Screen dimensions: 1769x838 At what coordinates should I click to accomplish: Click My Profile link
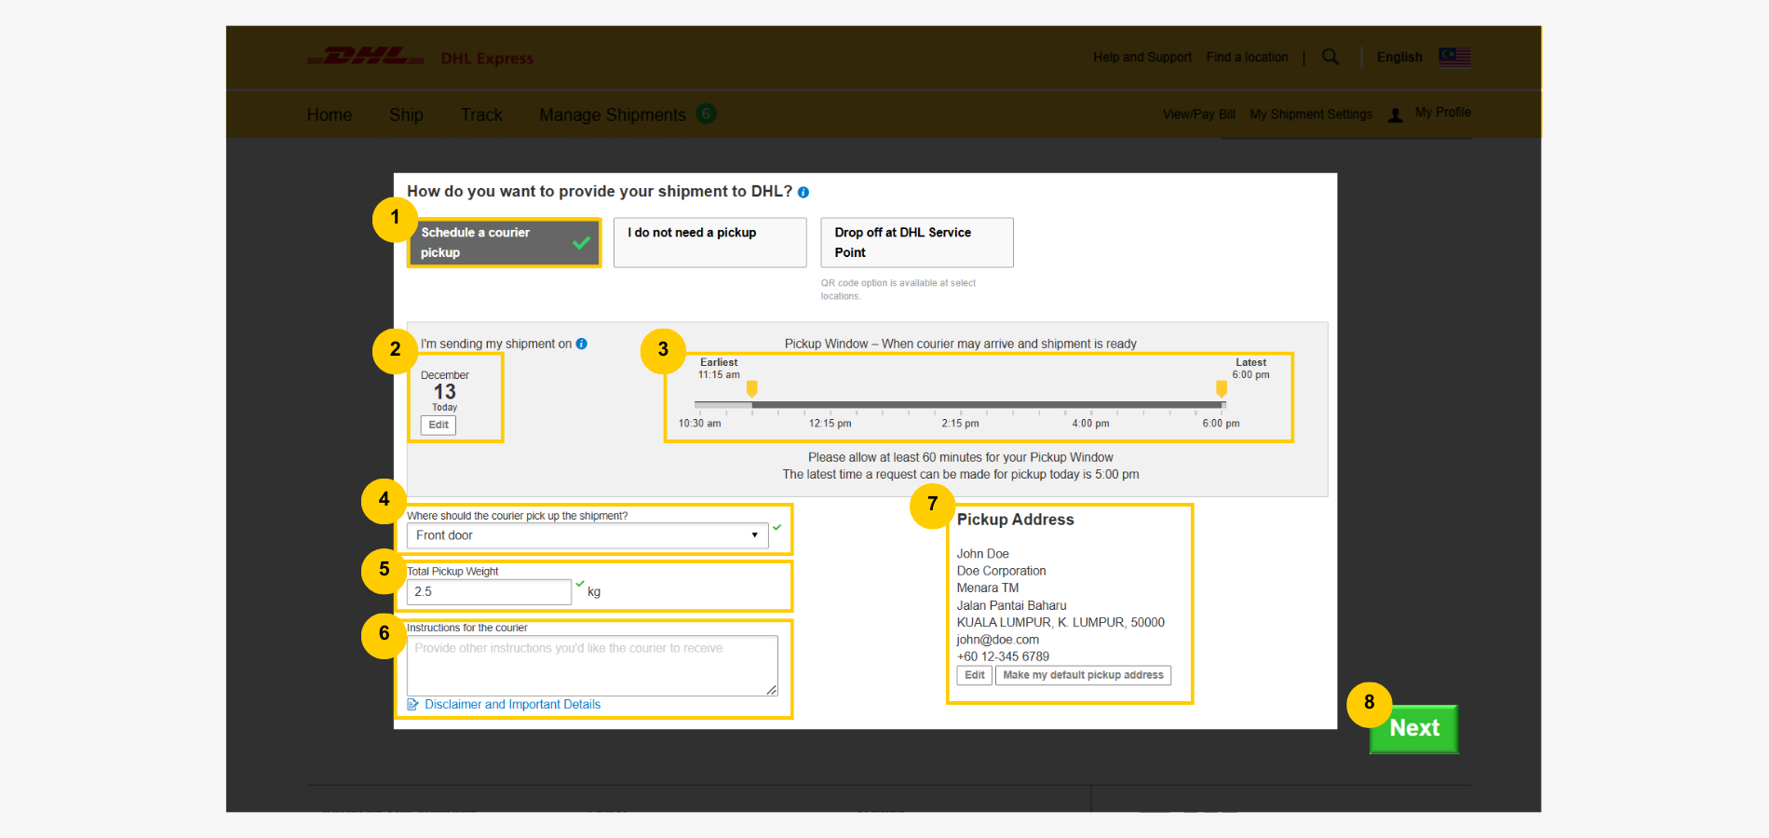click(1443, 112)
